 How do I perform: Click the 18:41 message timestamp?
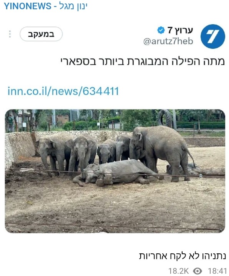(x=217, y=271)
